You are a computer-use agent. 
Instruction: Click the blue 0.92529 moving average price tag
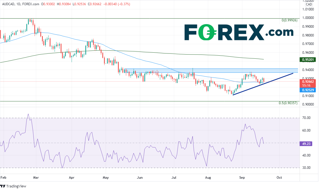click(308, 90)
